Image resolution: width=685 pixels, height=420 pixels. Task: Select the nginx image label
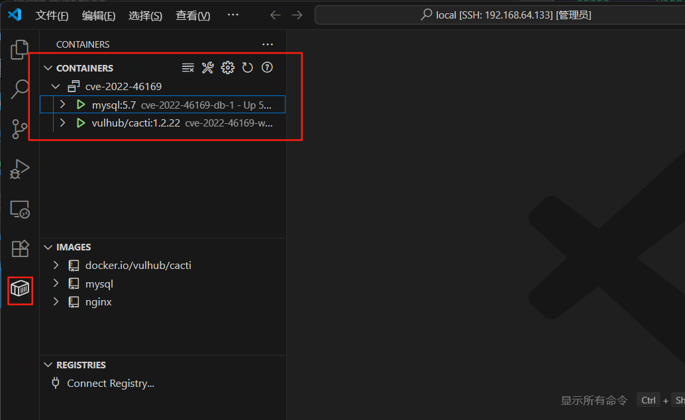pyautogui.click(x=98, y=302)
